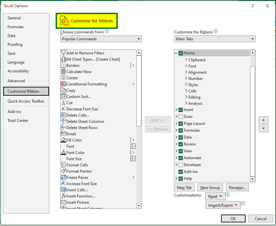Select the Conditional Formatting icon
This screenshot has height=226, width=276.
point(63,84)
